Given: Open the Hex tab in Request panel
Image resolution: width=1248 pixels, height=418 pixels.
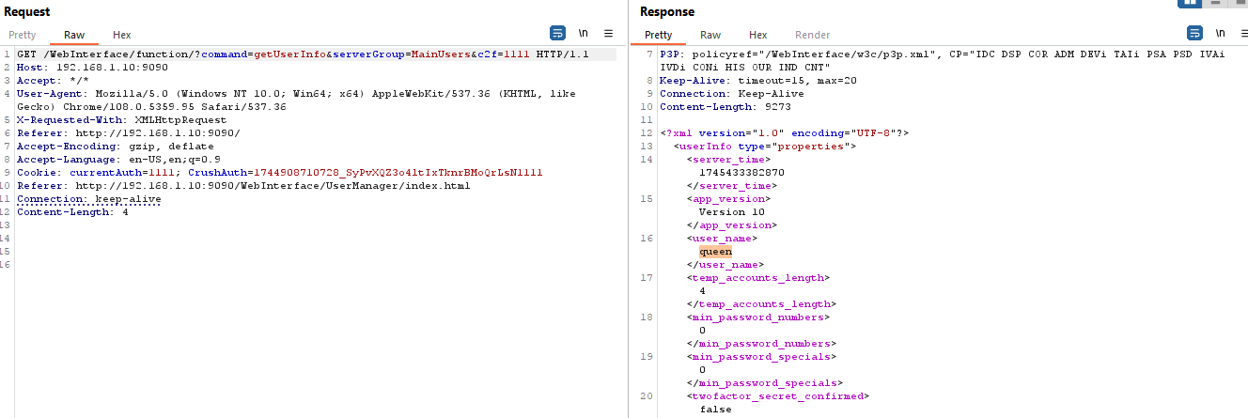Looking at the screenshot, I should 122,35.
